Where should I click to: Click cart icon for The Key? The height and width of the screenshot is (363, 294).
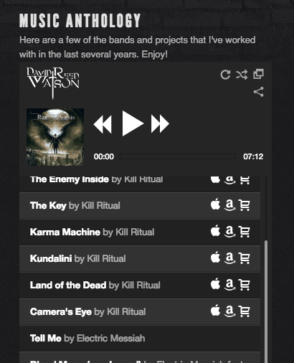point(245,205)
